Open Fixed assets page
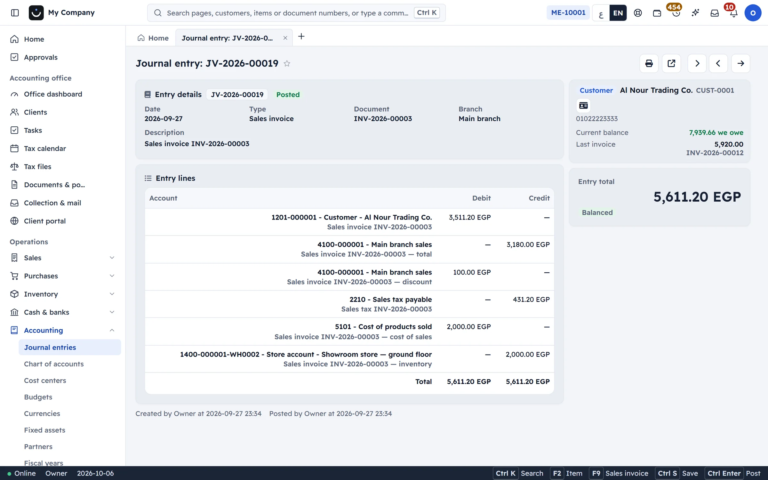This screenshot has width=768, height=480. click(45, 430)
